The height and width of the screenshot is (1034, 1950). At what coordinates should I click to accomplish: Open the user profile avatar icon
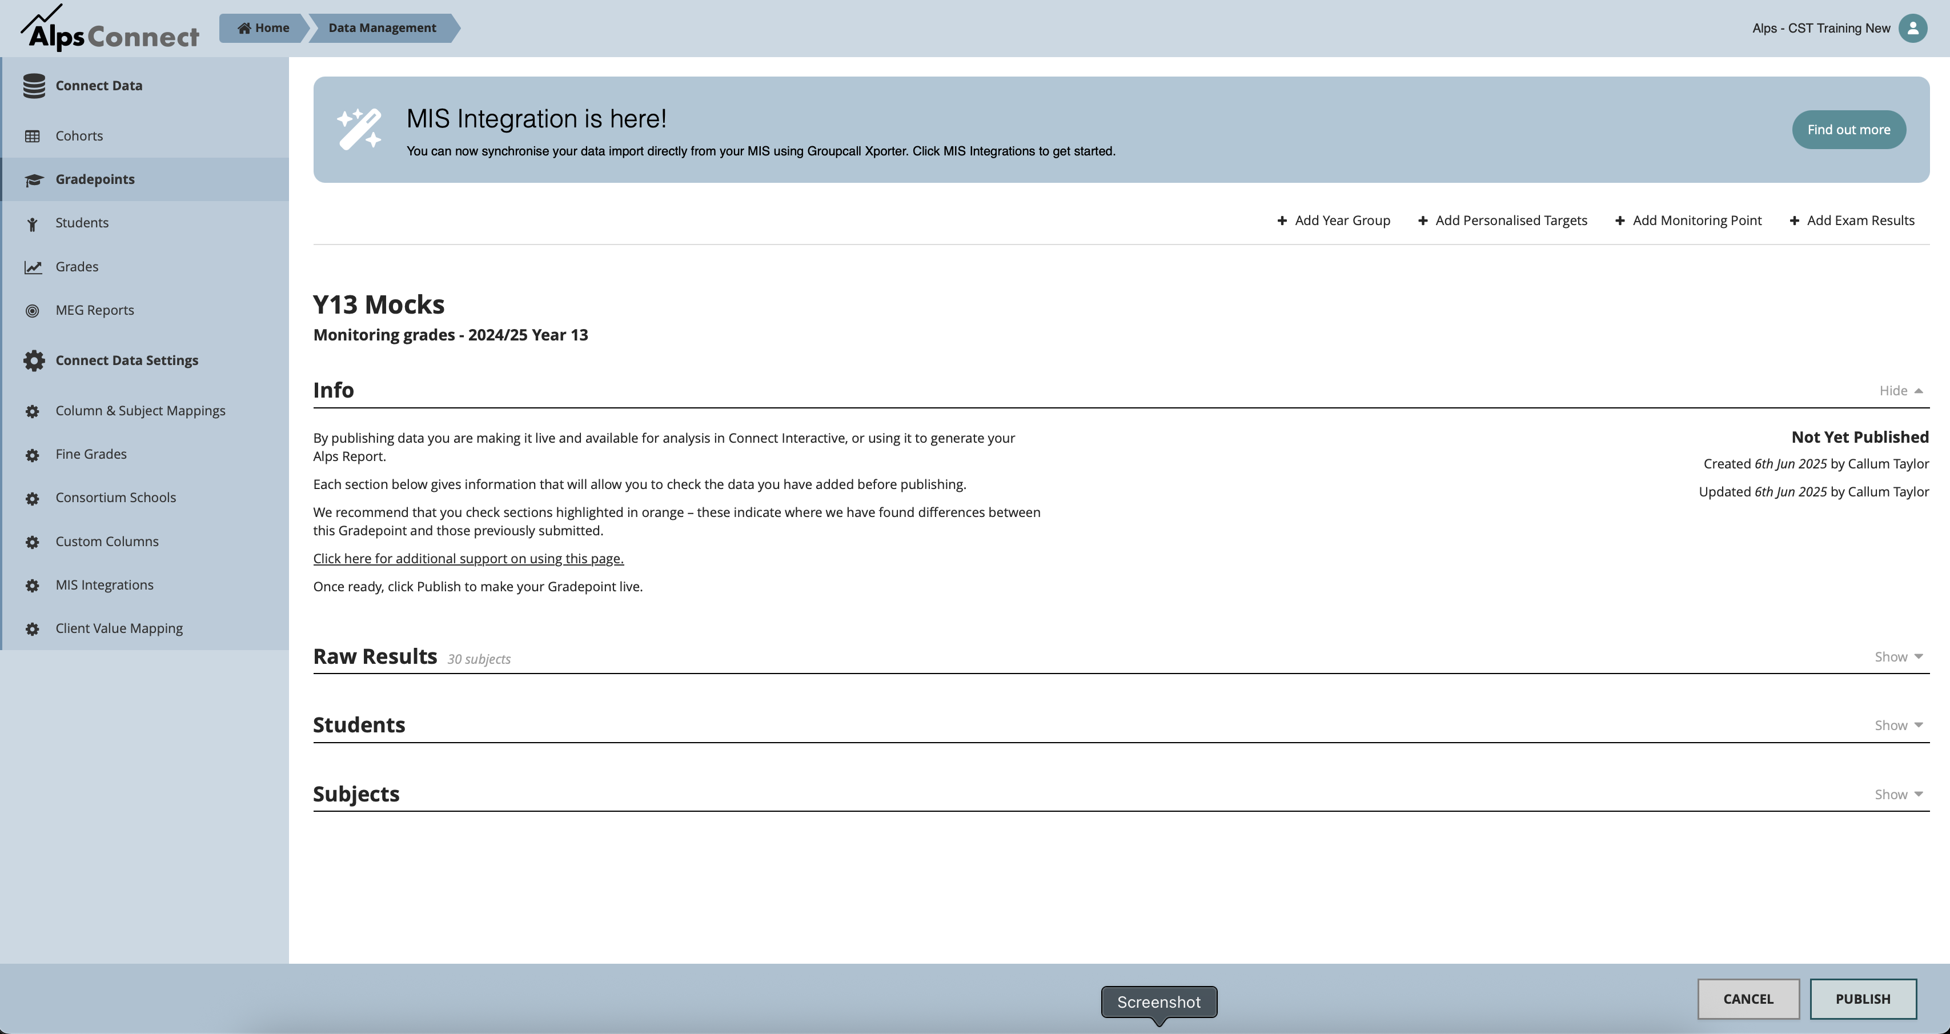(x=1913, y=28)
